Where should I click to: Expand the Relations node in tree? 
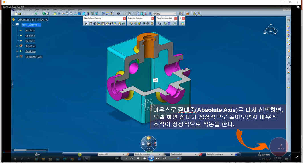[x=17, y=46]
